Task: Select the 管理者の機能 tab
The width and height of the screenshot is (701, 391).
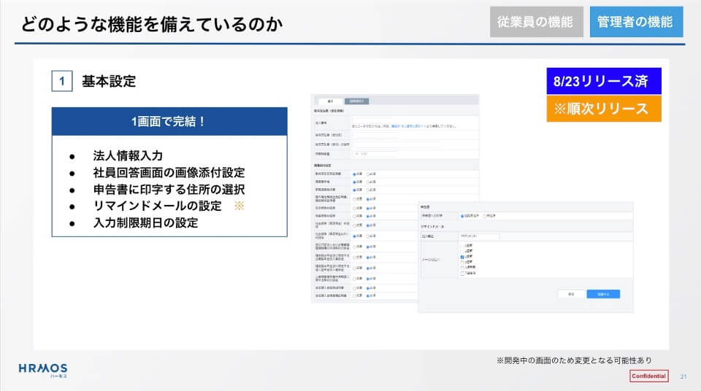Action: click(x=635, y=22)
